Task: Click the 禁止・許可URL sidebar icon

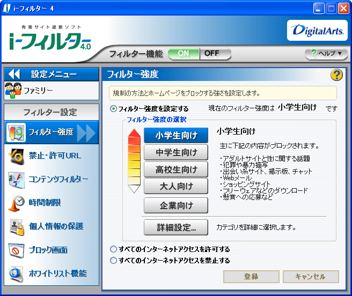Action: tap(16, 157)
